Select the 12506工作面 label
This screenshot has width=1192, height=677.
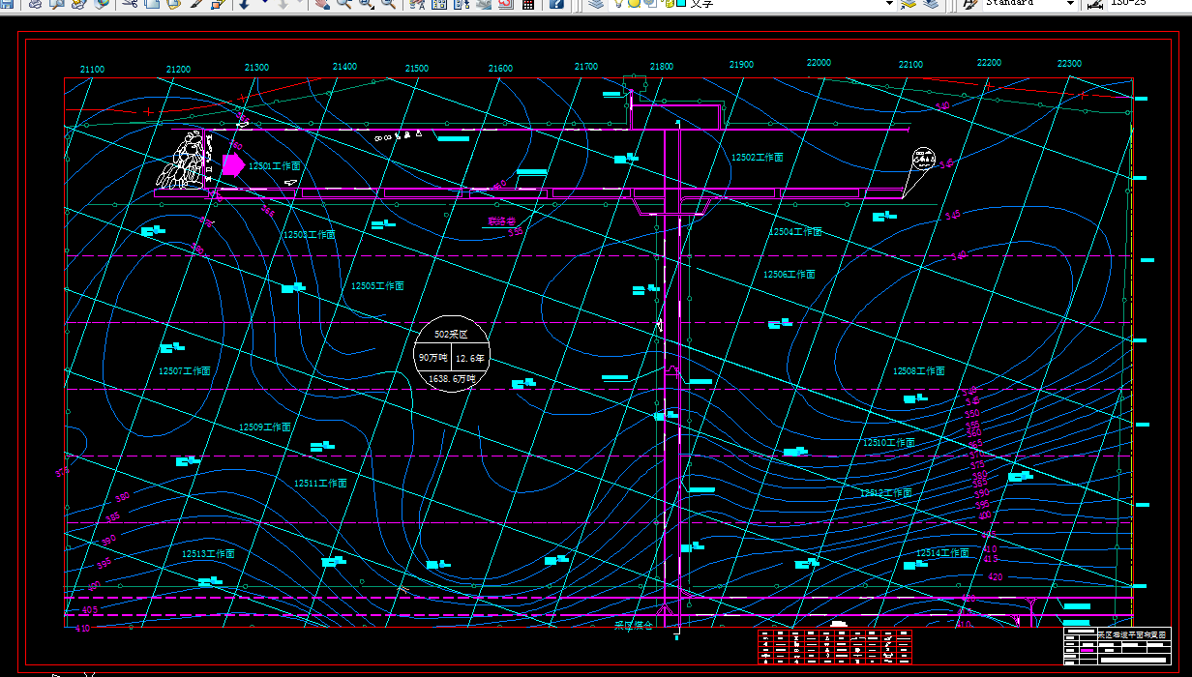pos(790,275)
